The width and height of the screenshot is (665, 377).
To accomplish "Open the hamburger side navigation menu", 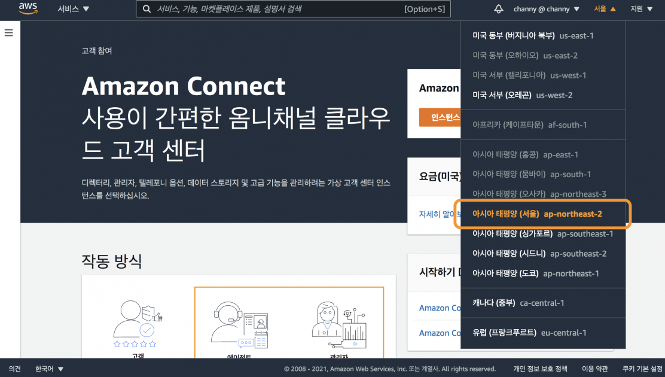I will click(x=9, y=33).
